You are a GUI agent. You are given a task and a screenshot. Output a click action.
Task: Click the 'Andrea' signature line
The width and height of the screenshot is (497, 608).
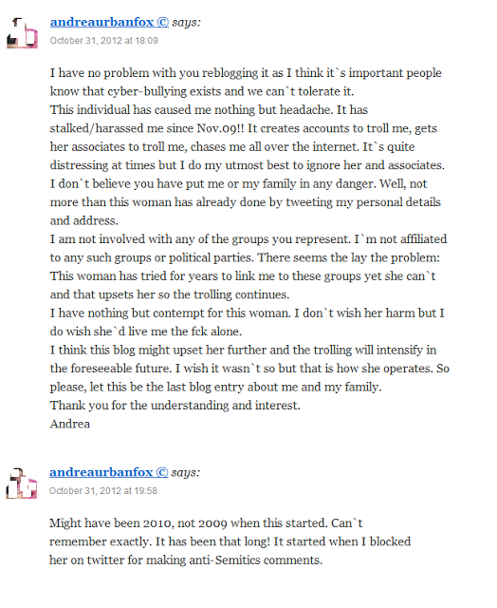pyautogui.click(x=70, y=424)
